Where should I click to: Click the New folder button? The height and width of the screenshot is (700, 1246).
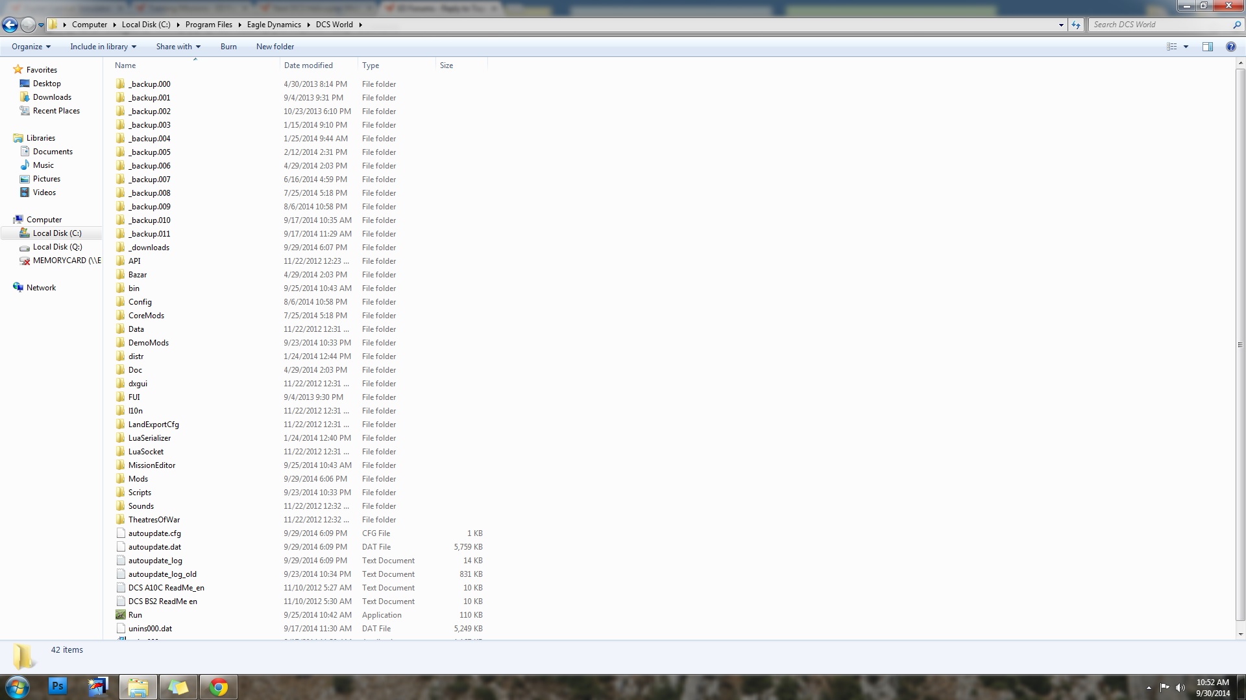[x=275, y=47]
